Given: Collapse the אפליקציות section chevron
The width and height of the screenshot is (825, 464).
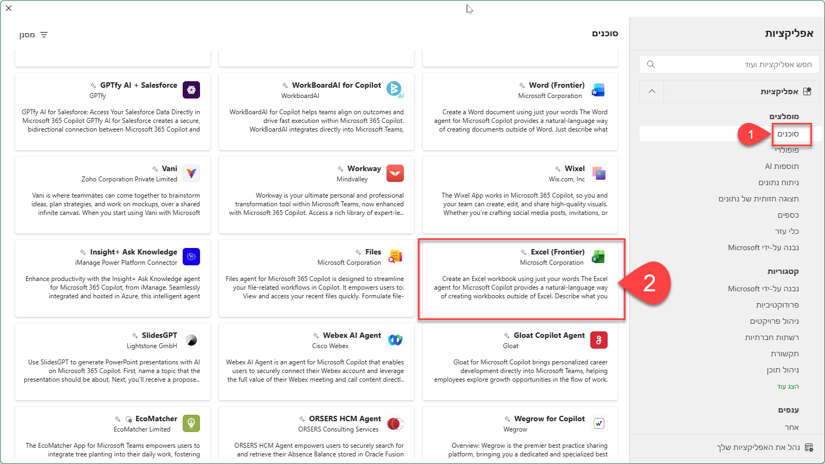Looking at the screenshot, I should pyautogui.click(x=652, y=92).
